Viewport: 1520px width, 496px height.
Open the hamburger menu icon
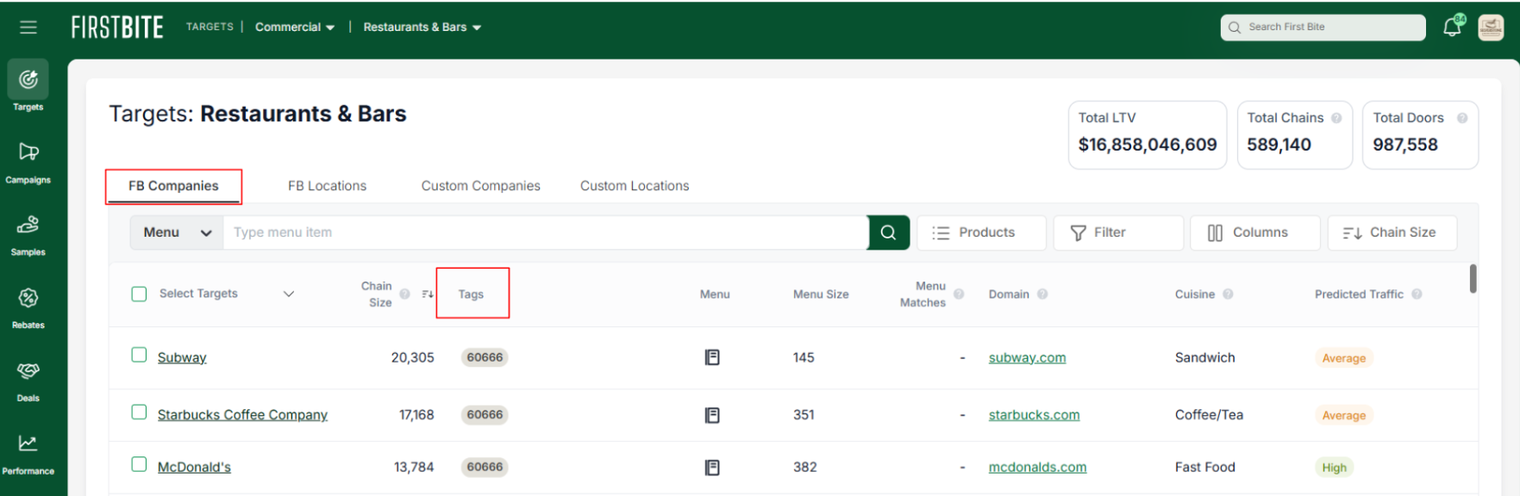click(28, 27)
